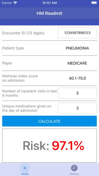Switch to the History tab label
Screen dimensions: 99x176
tap(74, 174)
